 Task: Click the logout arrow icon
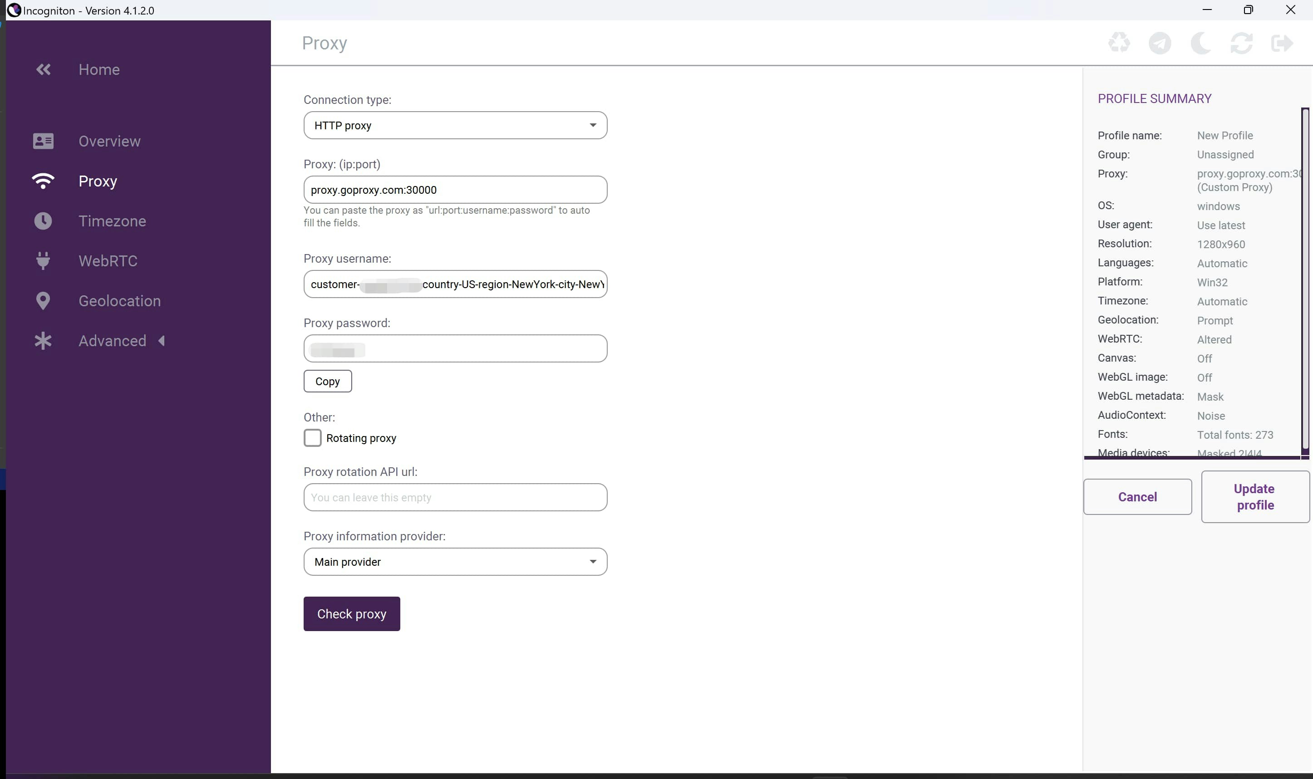pos(1282,43)
